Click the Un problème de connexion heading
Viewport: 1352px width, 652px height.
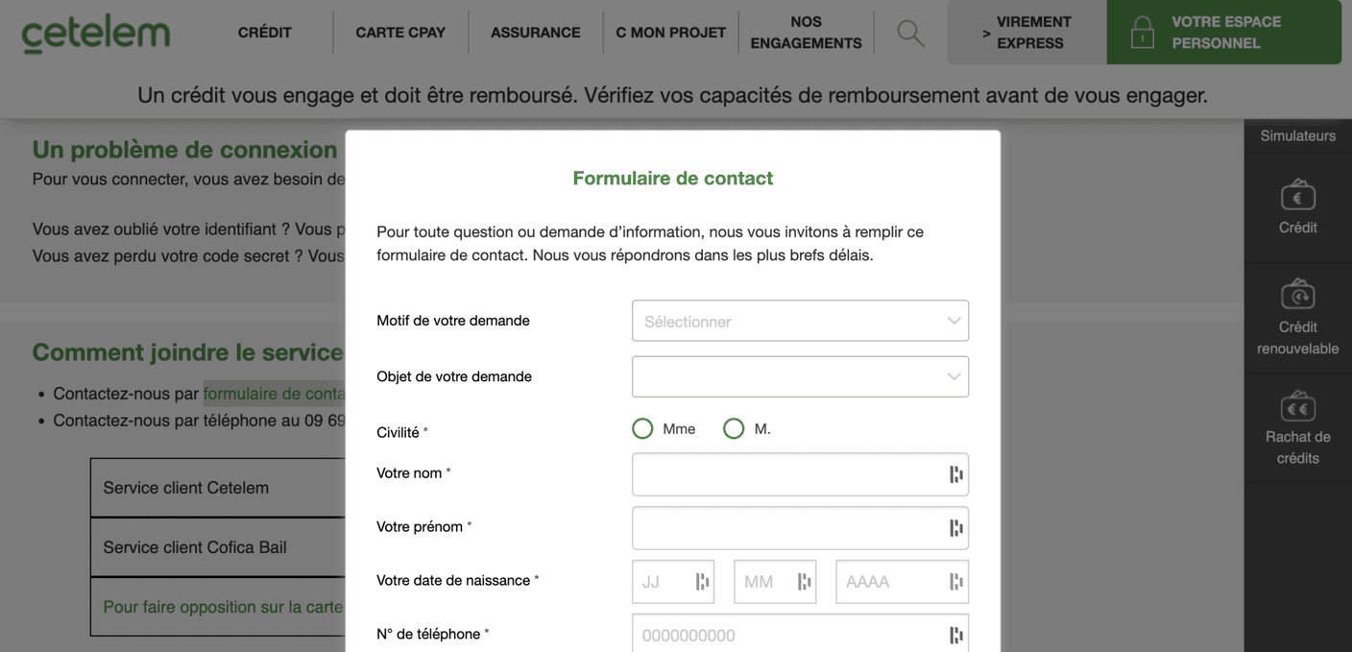[184, 150]
